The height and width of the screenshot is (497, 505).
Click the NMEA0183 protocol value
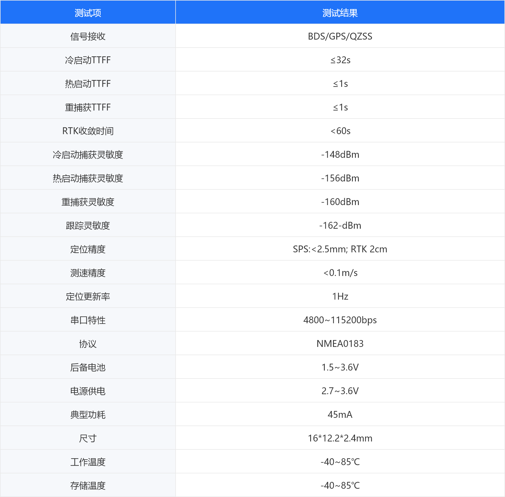pos(340,344)
